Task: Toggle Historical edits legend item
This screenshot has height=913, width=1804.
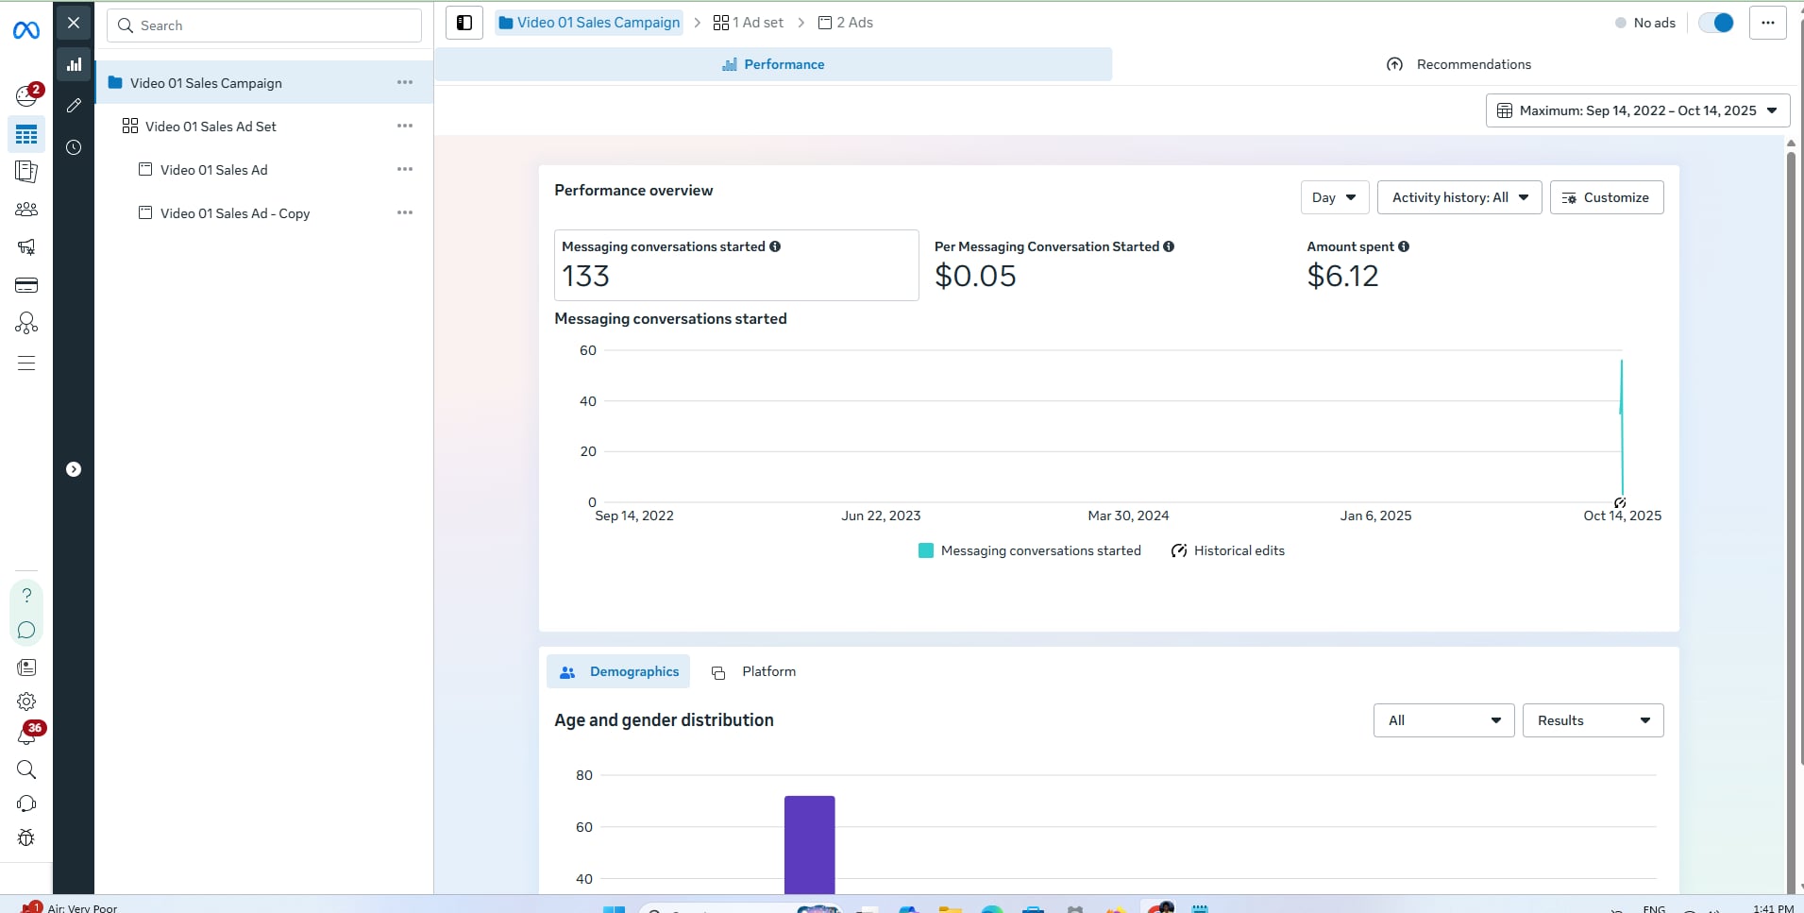Action: (x=1227, y=550)
